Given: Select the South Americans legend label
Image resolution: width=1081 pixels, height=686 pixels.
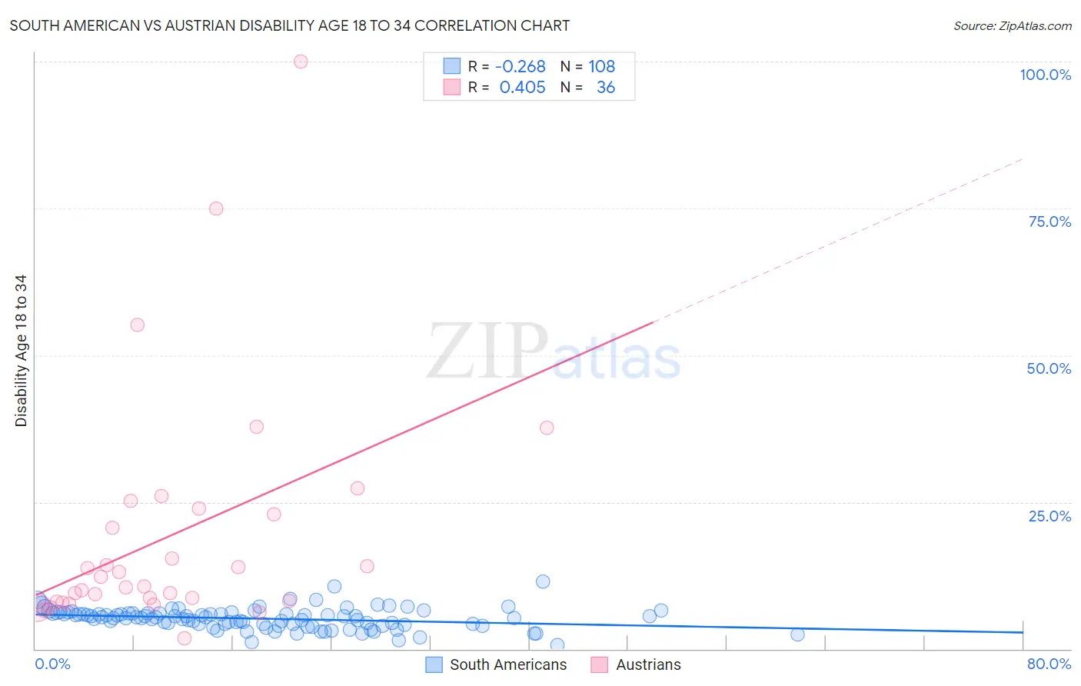Looking at the screenshot, I should click(x=508, y=664).
